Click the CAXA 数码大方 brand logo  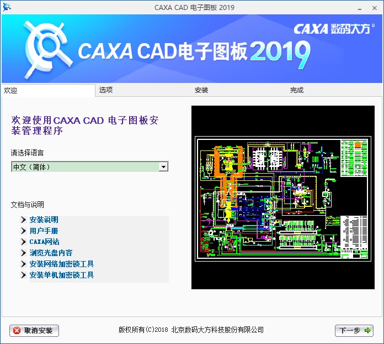point(332,29)
